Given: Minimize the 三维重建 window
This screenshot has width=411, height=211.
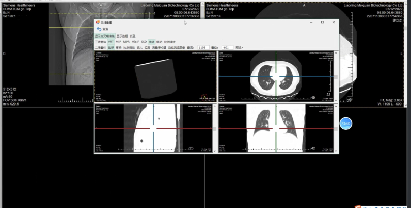Looking at the screenshot, I should (311, 23).
